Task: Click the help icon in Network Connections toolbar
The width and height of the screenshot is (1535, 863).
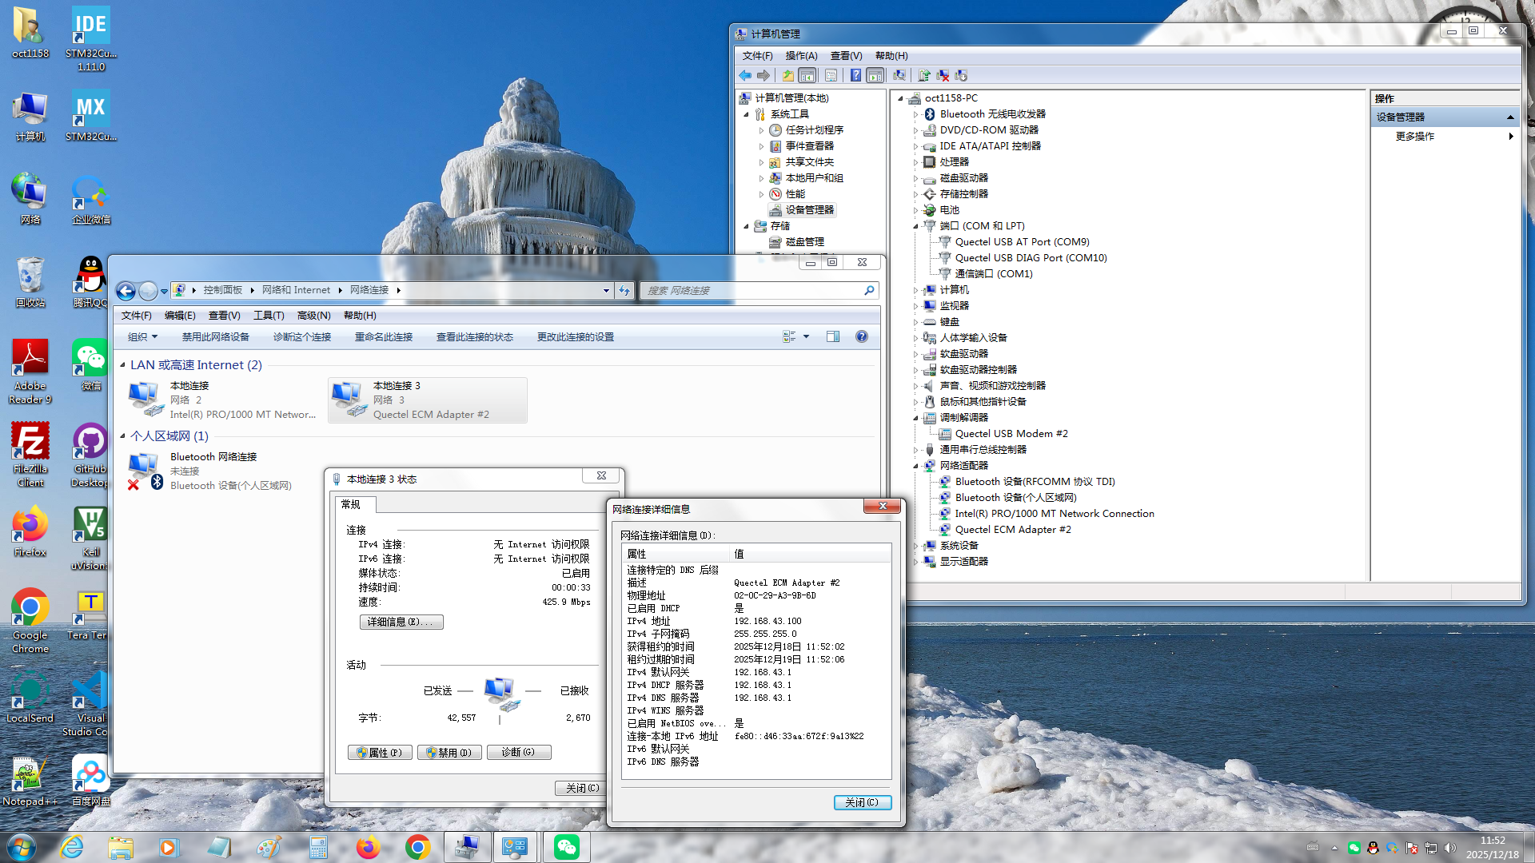Action: click(x=862, y=336)
